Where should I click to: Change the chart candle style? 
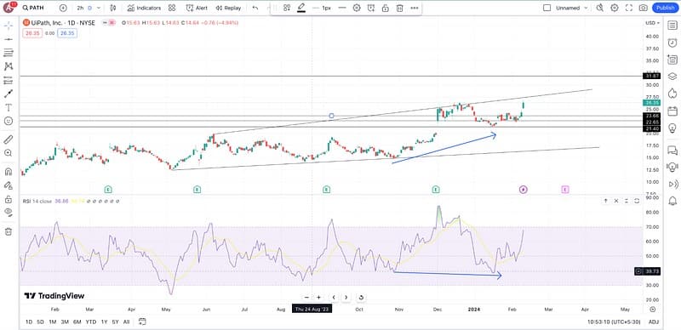coord(113,8)
